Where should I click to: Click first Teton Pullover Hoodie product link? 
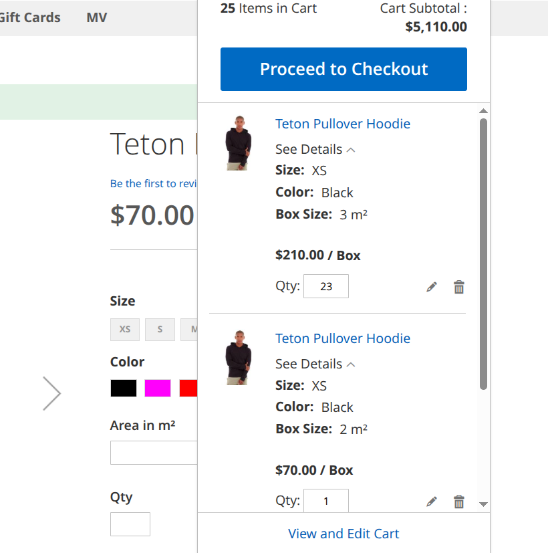click(343, 124)
